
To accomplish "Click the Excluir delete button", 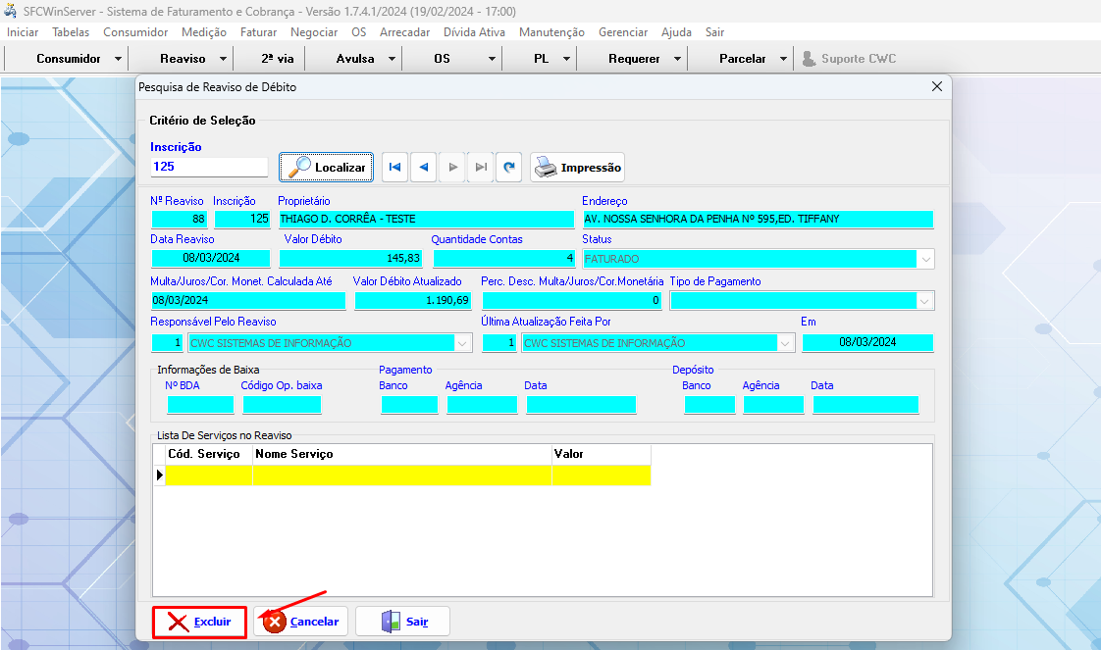I will point(199,622).
